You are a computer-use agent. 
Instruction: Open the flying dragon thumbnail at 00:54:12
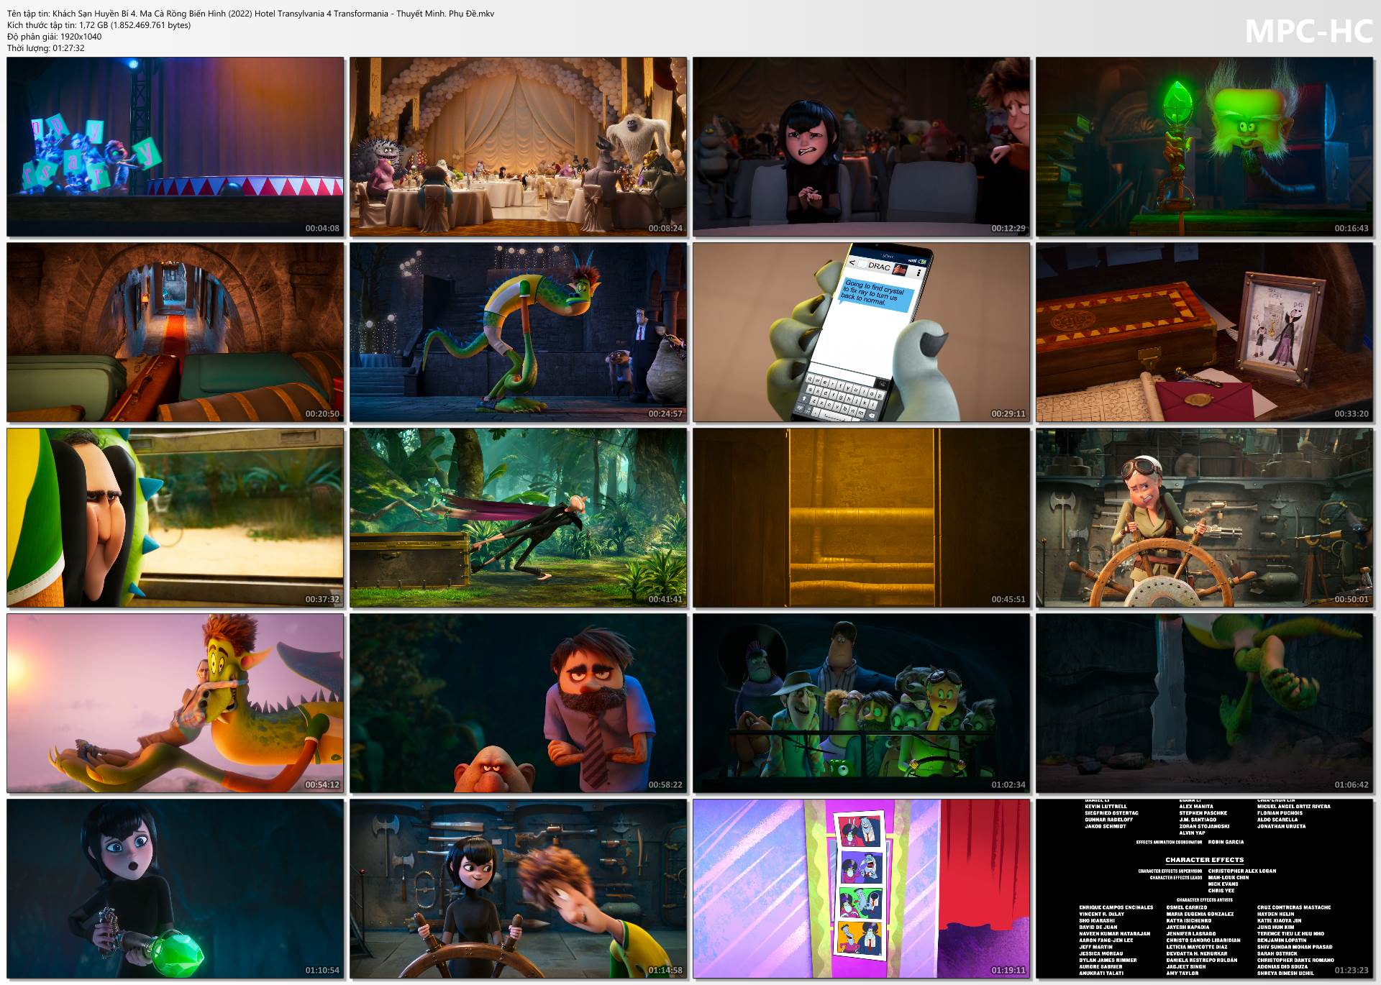176,703
